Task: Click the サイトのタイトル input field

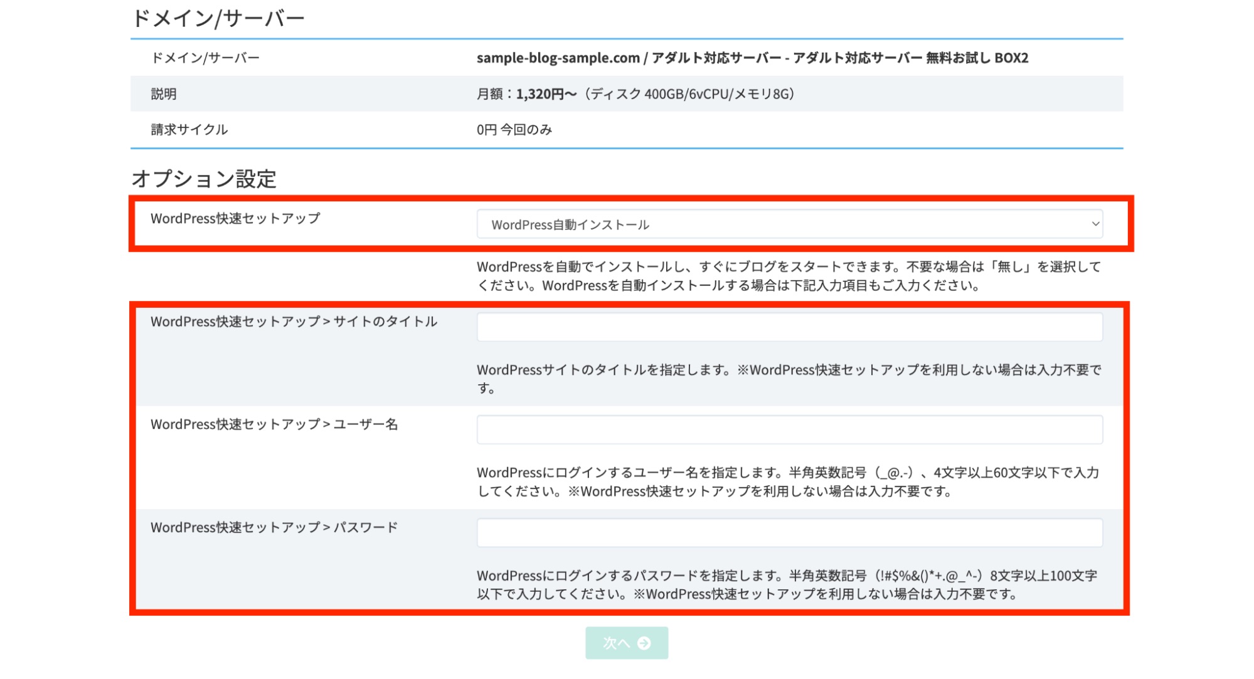Action: tap(789, 327)
